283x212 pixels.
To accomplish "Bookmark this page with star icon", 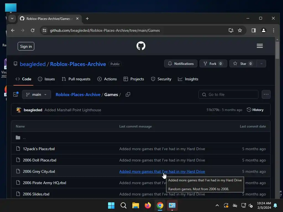I will (240, 30).
